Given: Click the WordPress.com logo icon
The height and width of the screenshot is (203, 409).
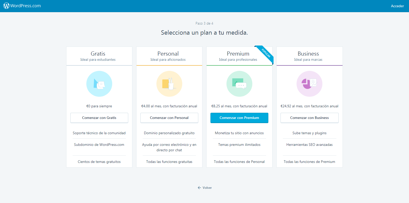Looking at the screenshot, I should tap(6, 6).
